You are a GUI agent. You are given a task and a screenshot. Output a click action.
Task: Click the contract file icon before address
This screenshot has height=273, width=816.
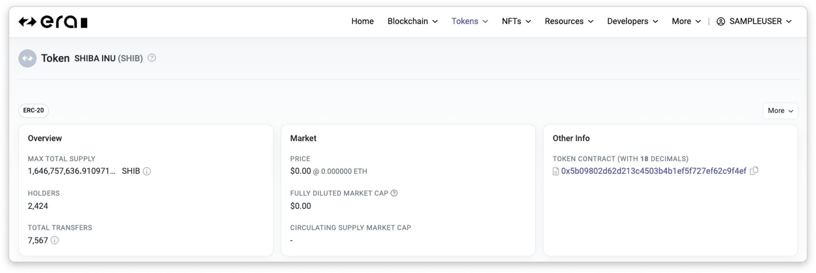click(x=556, y=171)
